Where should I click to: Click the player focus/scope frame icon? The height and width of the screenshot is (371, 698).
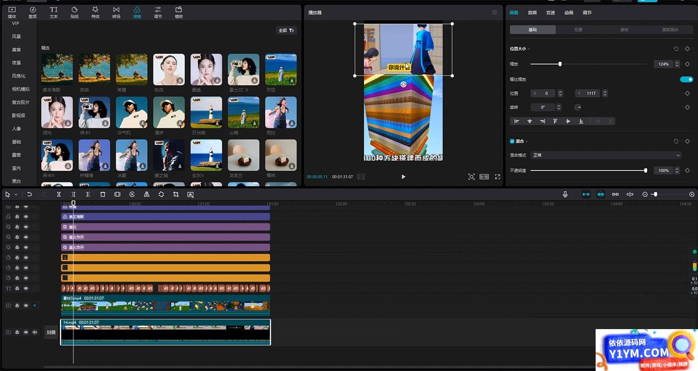click(471, 177)
